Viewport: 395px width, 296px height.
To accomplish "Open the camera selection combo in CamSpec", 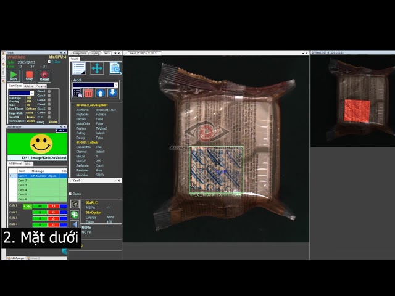I will click(x=21, y=93).
